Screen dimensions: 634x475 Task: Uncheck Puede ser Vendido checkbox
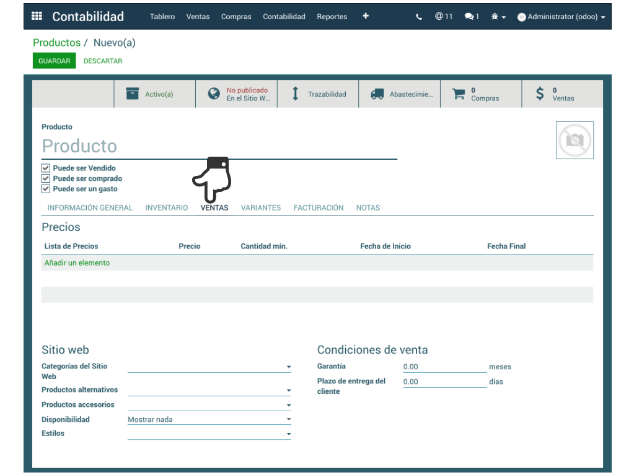coord(46,168)
